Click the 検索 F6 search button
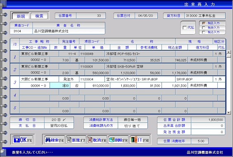 [x=54, y=140]
